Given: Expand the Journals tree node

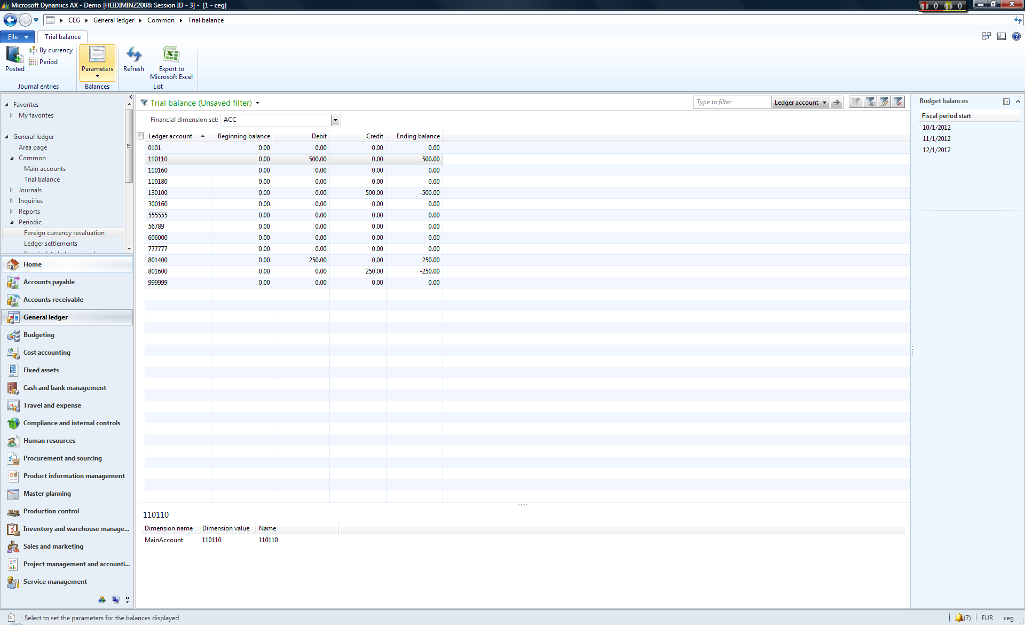Looking at the screenshot, I should 11,190.
